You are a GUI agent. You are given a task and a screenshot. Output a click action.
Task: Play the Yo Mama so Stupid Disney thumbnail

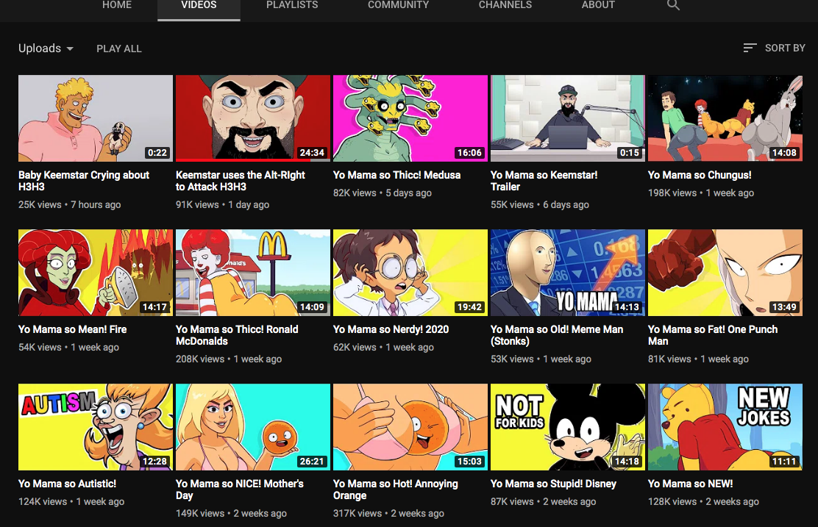pyautogui.click(x=568, y=427)
